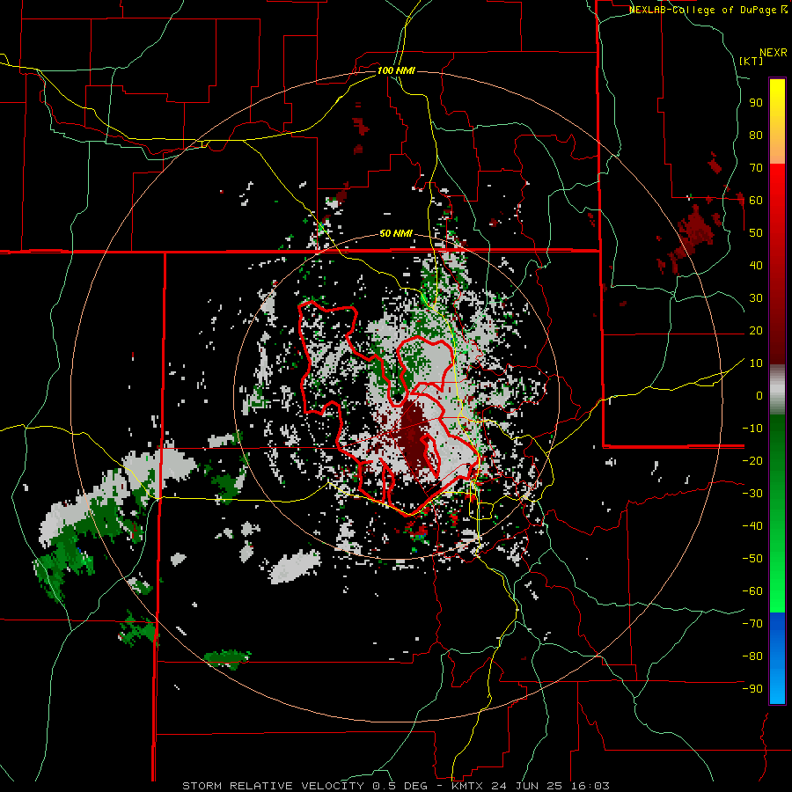The image size is (792, 792).
Task: Click the -80 value on the velocity scale
Action: (752, 656)
